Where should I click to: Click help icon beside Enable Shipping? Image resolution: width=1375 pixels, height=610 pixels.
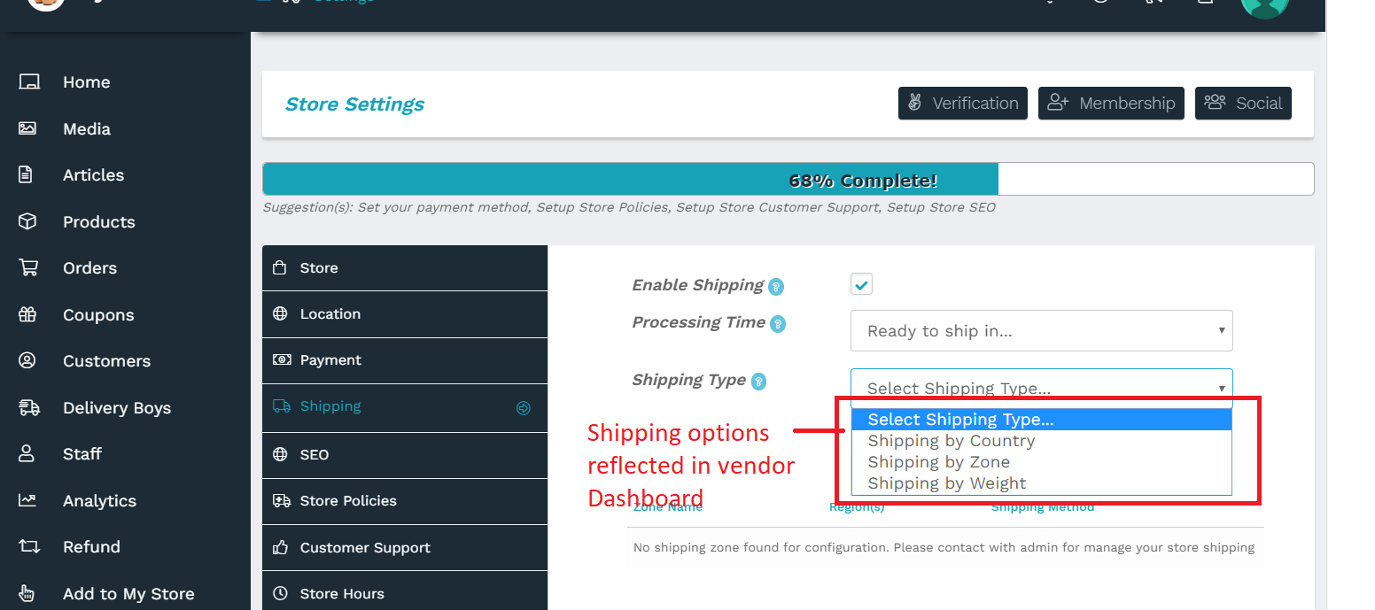point(776,286)
